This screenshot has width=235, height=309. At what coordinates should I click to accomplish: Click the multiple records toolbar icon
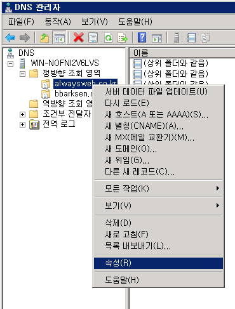(205, 38)
